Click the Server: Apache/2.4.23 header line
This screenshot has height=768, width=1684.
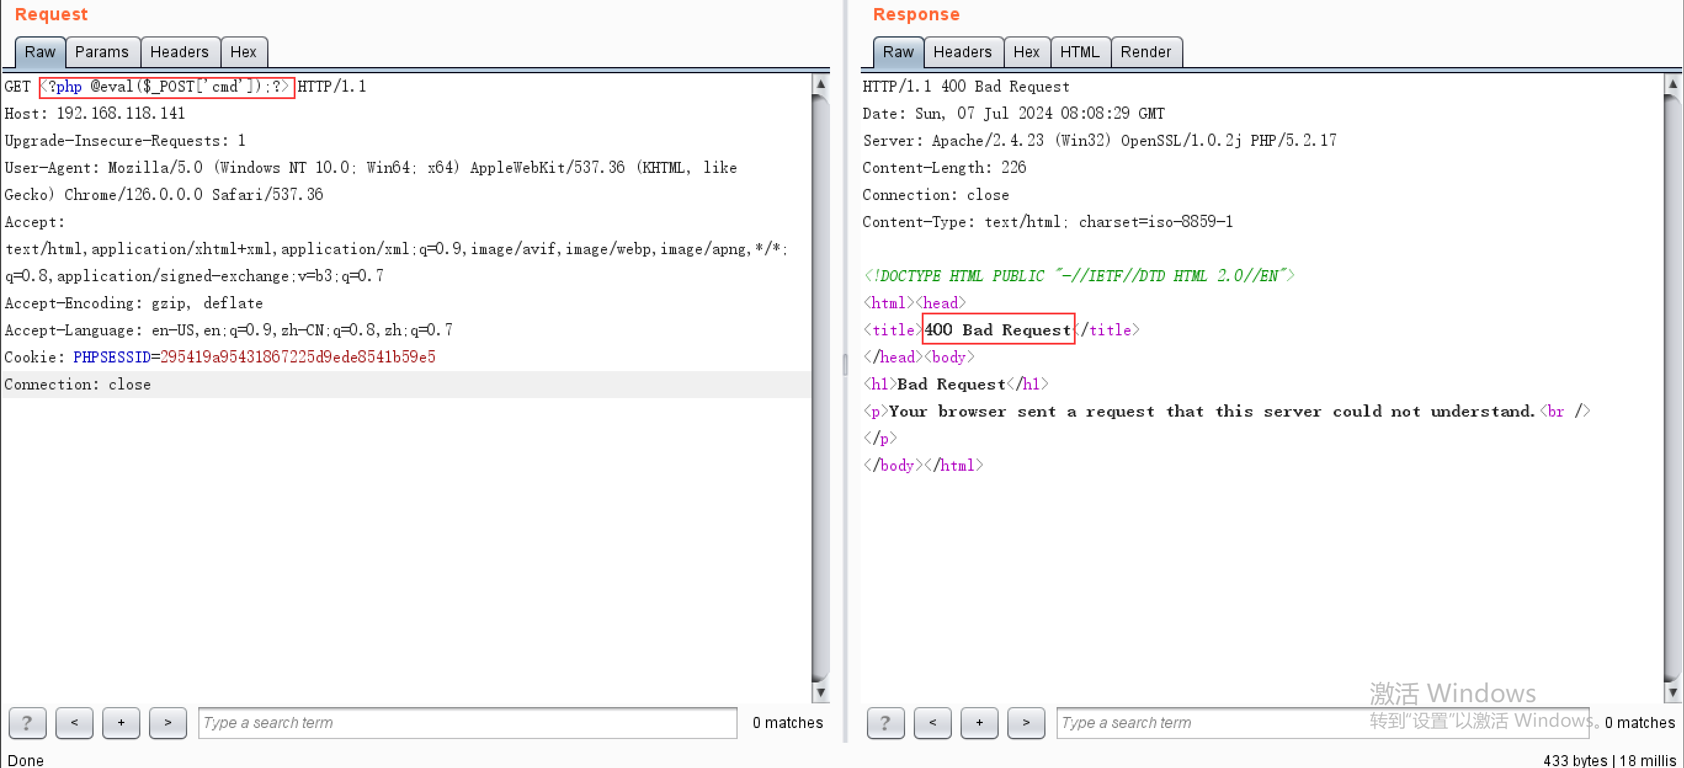point(1100,140)
